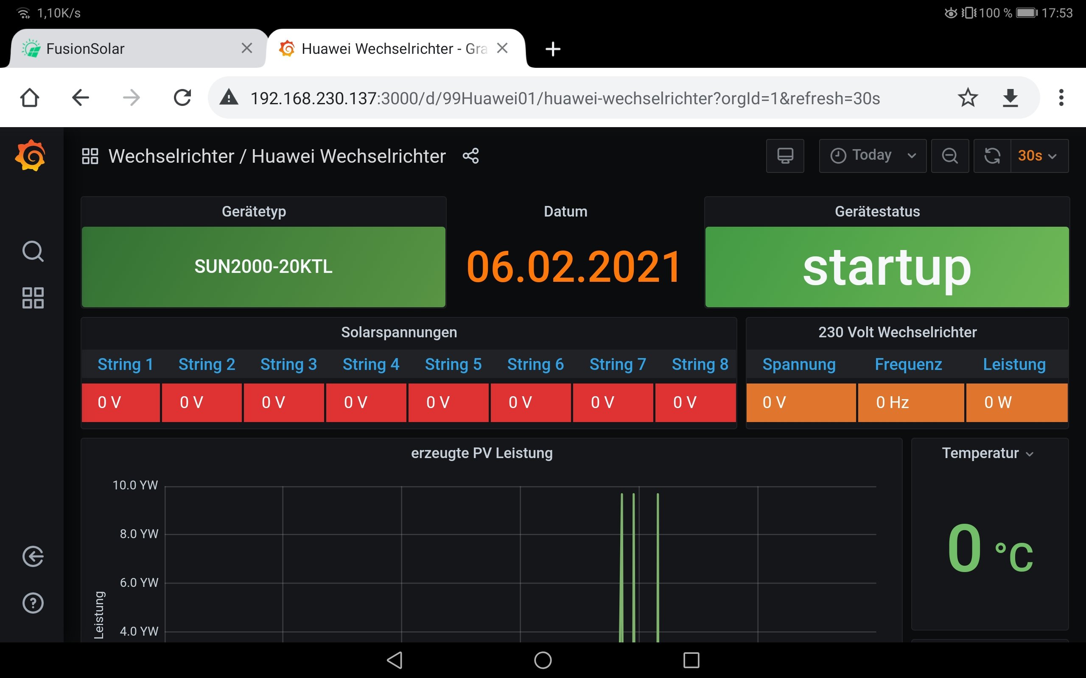
Task: Open the search icon in Grafana sidebar
Action: tap(33, 251)
